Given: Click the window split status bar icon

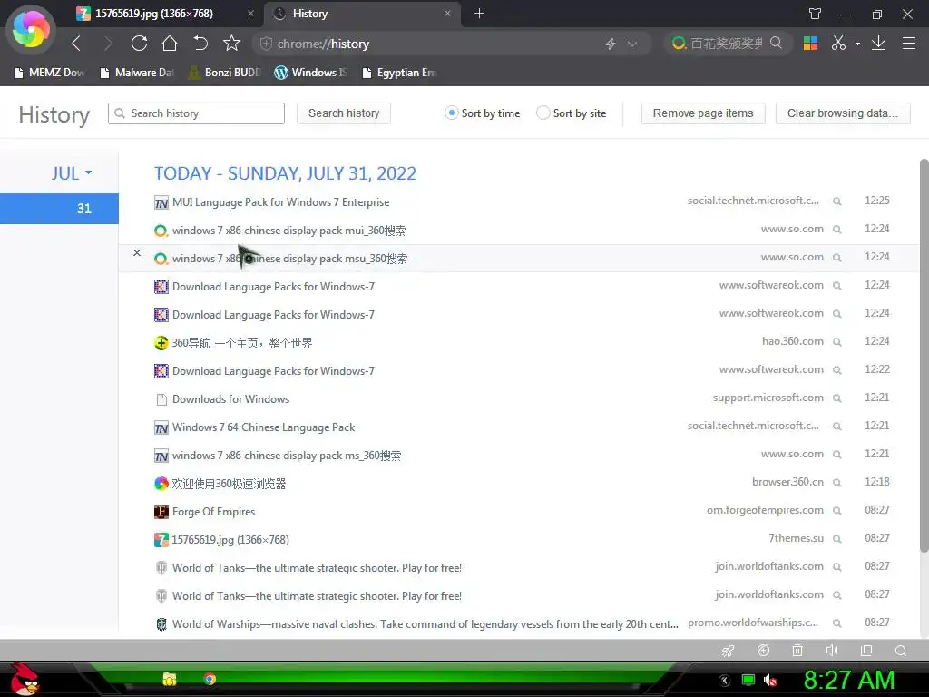Looking at the screenshot, I should 866,650.
